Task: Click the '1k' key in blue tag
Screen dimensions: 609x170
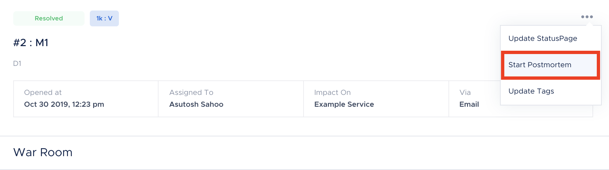Action: click(99, 18)
